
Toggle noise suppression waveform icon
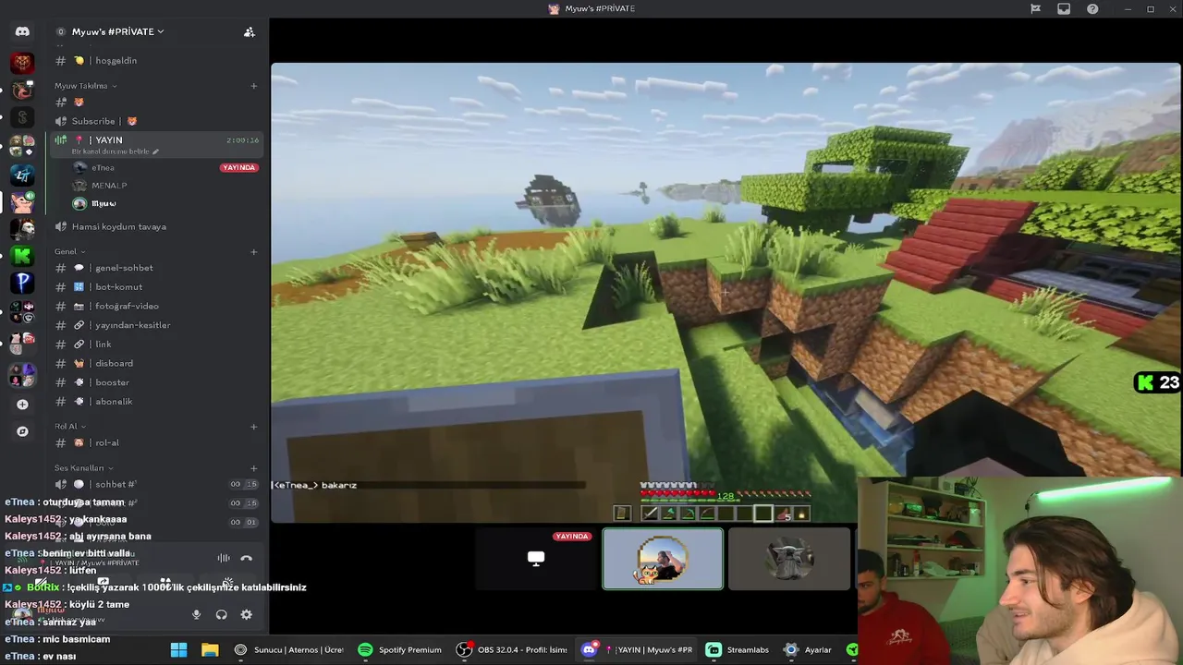point(223,558)
